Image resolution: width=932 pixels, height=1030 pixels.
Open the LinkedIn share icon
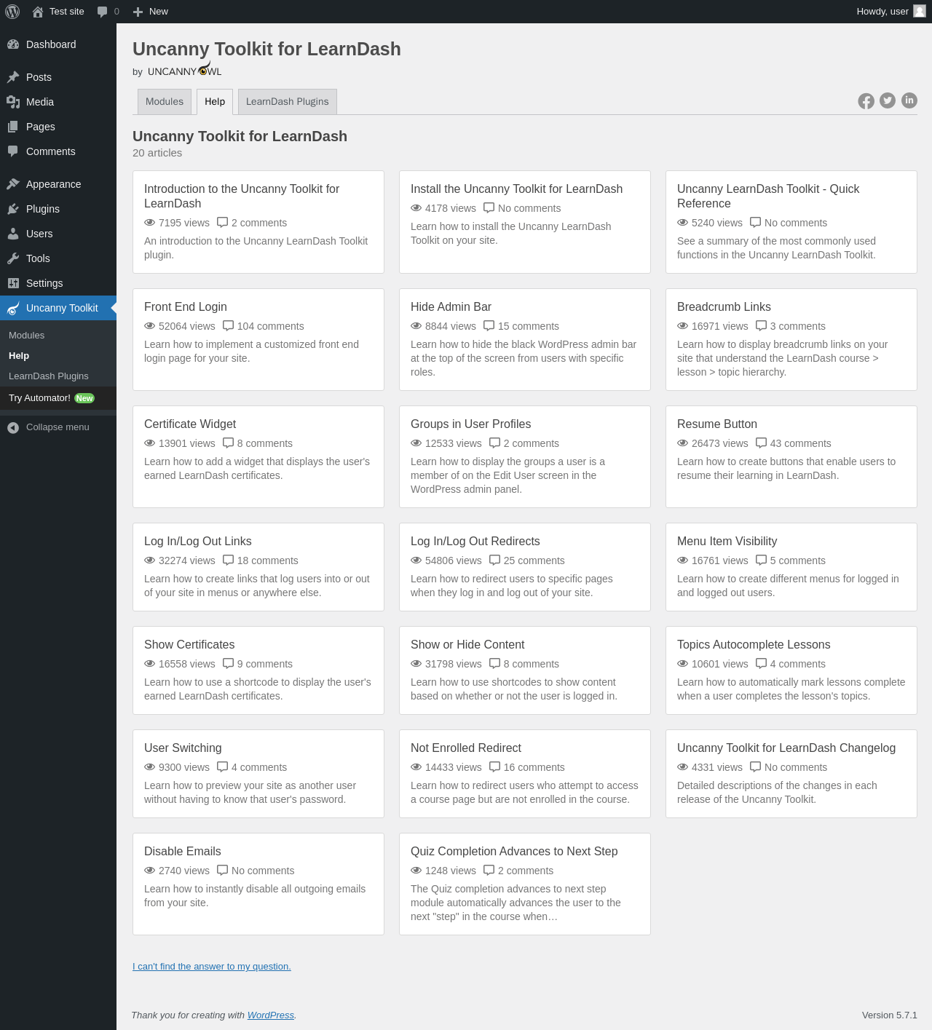909,100
